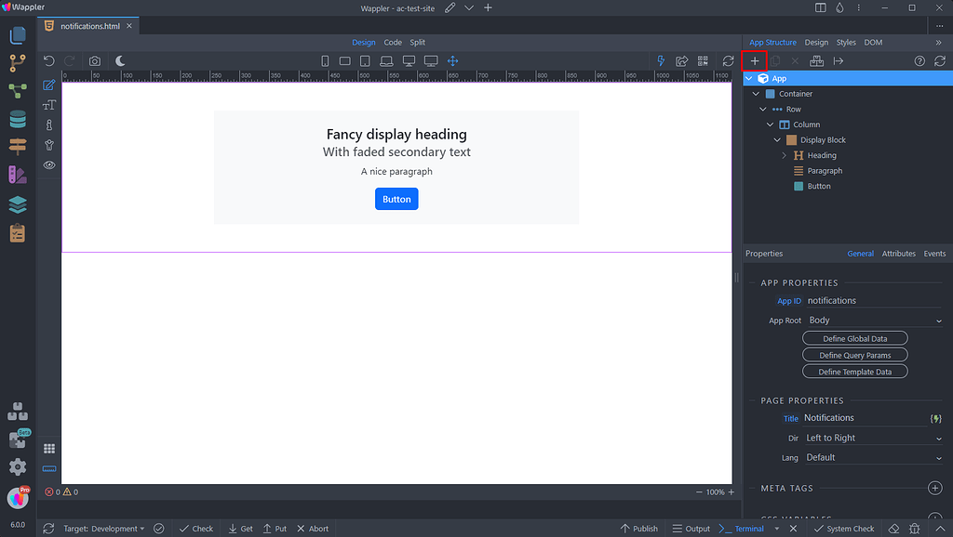This screenshot has height=537, width=953.
Task: Switch to the Code view tab
Action: tap(392, 42)
